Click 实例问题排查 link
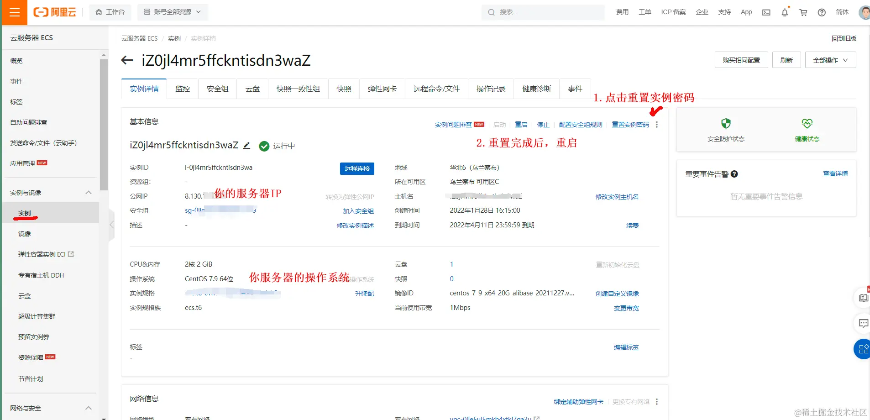The width and height of the screenshot is (870, 420). pyautogui.click(x=453, y=125)
